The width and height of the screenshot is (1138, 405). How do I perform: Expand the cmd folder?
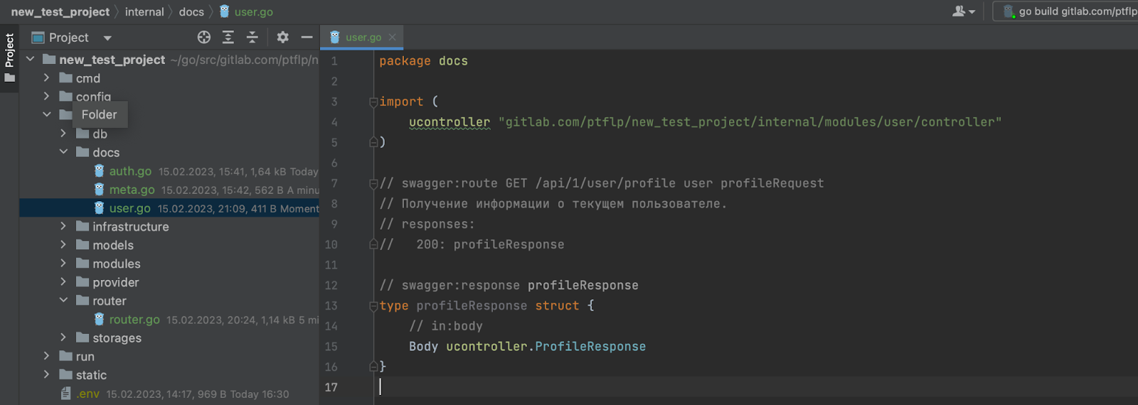click(47, 78)
